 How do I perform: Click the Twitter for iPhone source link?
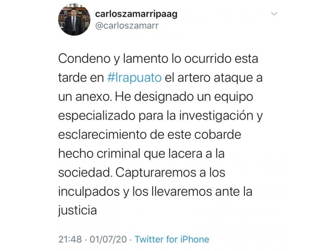[172, 239]
